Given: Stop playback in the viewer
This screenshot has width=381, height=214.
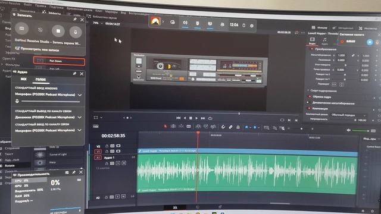Looking at the screenshot, I should pyautogui.click(x=190, y=118).
